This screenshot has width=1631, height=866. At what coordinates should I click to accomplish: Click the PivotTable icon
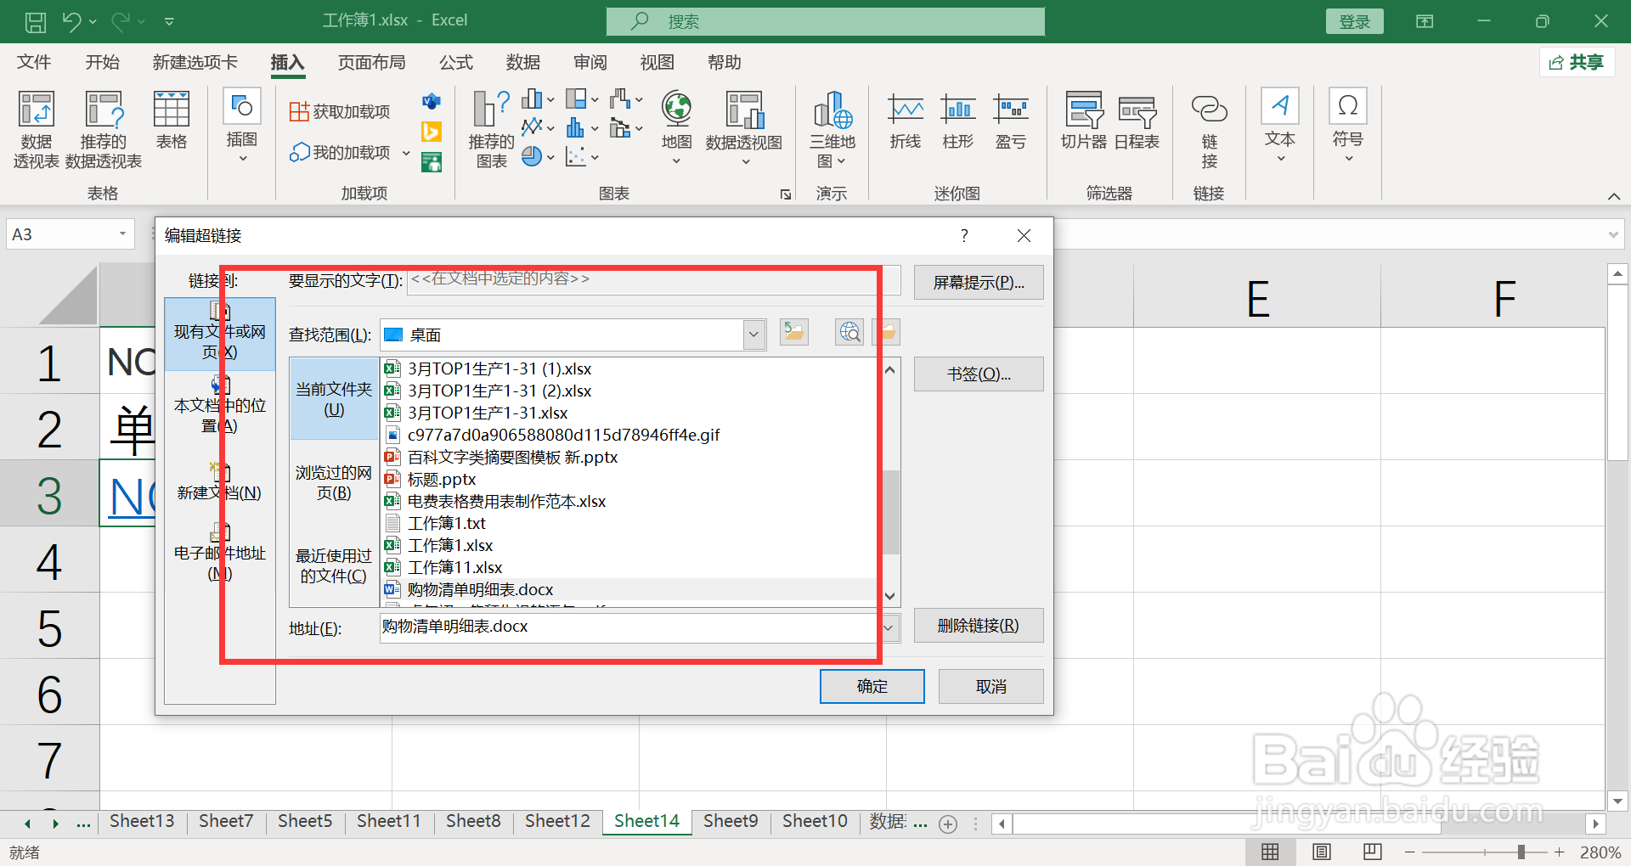tap(36, 129)
